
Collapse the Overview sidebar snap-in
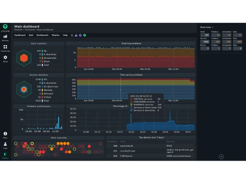pyautogui.click(x=207, y=27)
